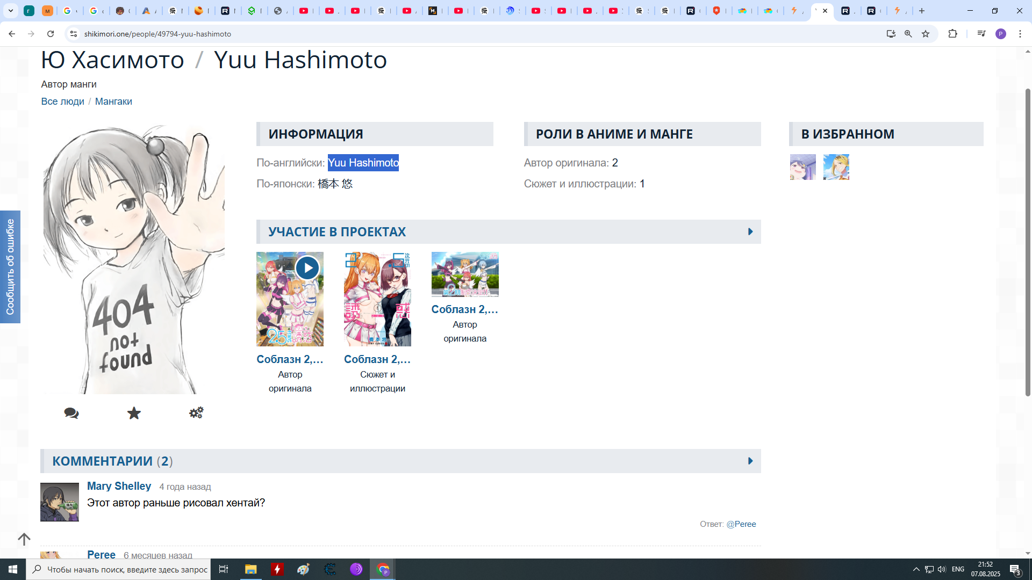This screenshot has width=1032, height=580.
Task: Add person to favorites with star icon
Action: [134, 413]
